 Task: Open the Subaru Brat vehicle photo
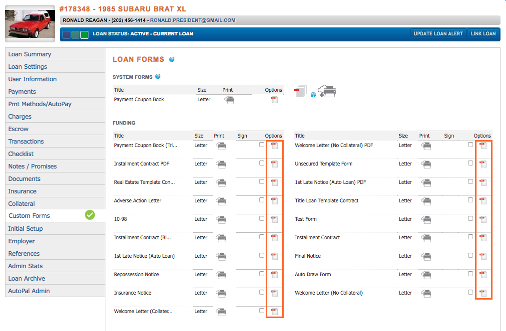coord(30,23)
